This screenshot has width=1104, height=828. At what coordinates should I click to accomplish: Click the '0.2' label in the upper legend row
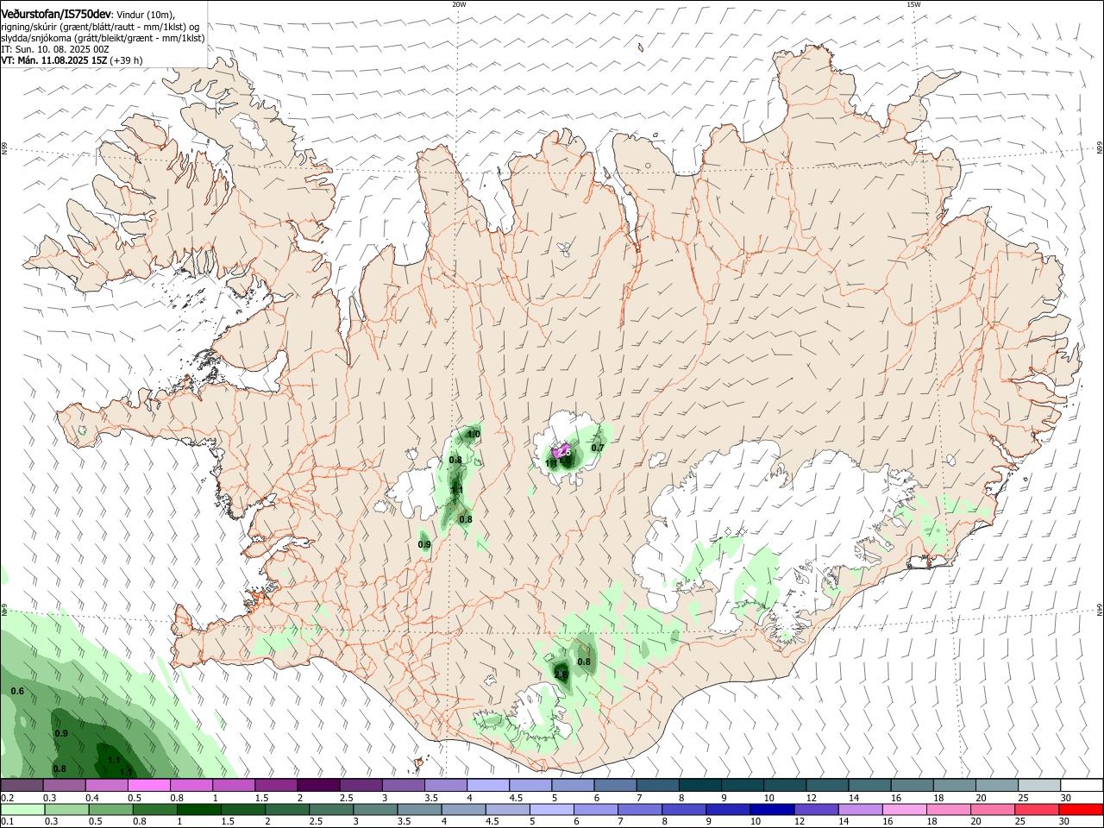(8, 798)
